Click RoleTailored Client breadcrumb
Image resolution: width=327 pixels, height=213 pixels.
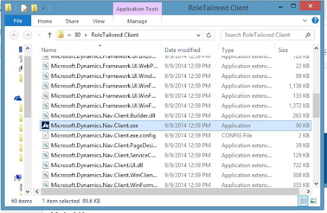(115, 35)
